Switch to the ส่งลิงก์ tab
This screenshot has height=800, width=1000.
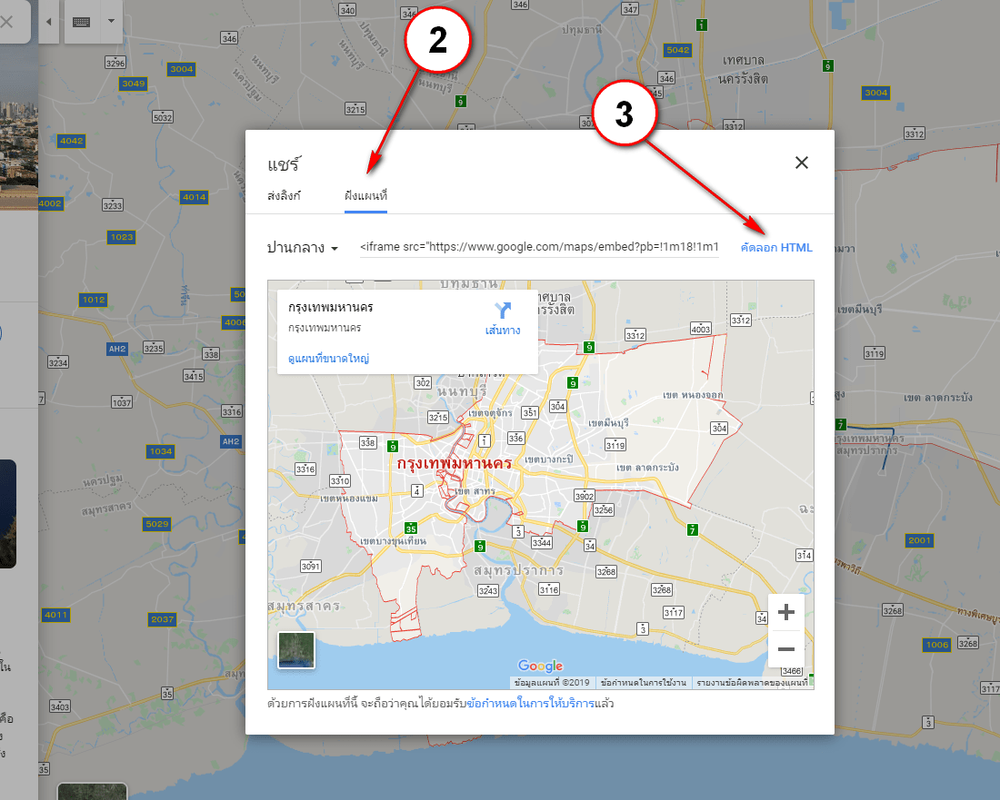[x=284, y=195]
